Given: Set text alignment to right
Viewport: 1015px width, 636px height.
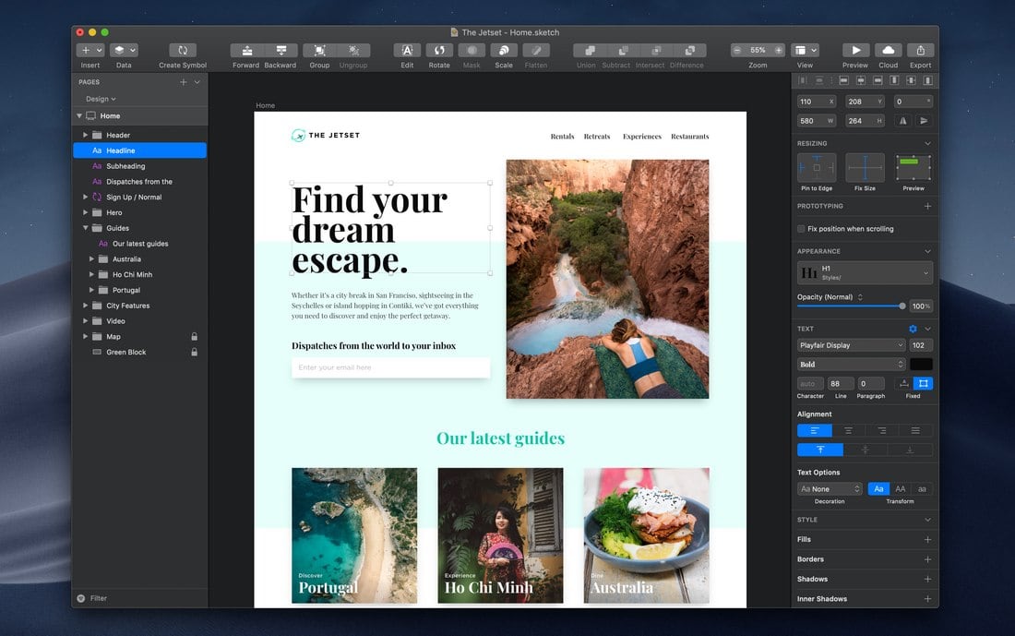Looking at the screenshot, I should tap(882, 431).
